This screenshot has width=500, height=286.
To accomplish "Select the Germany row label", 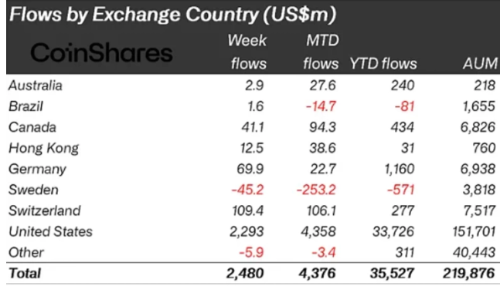I will [x=37, y=170].
